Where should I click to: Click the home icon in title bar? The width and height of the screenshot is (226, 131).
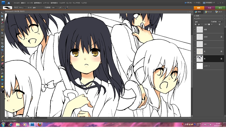(9, 3)
